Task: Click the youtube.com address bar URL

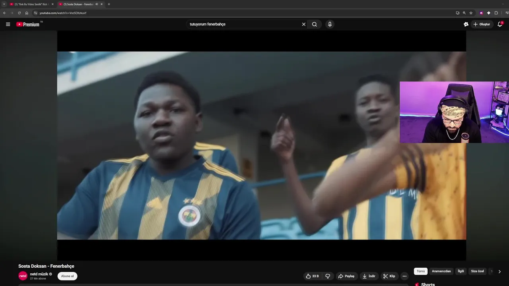Action: [x=63, y=13]
